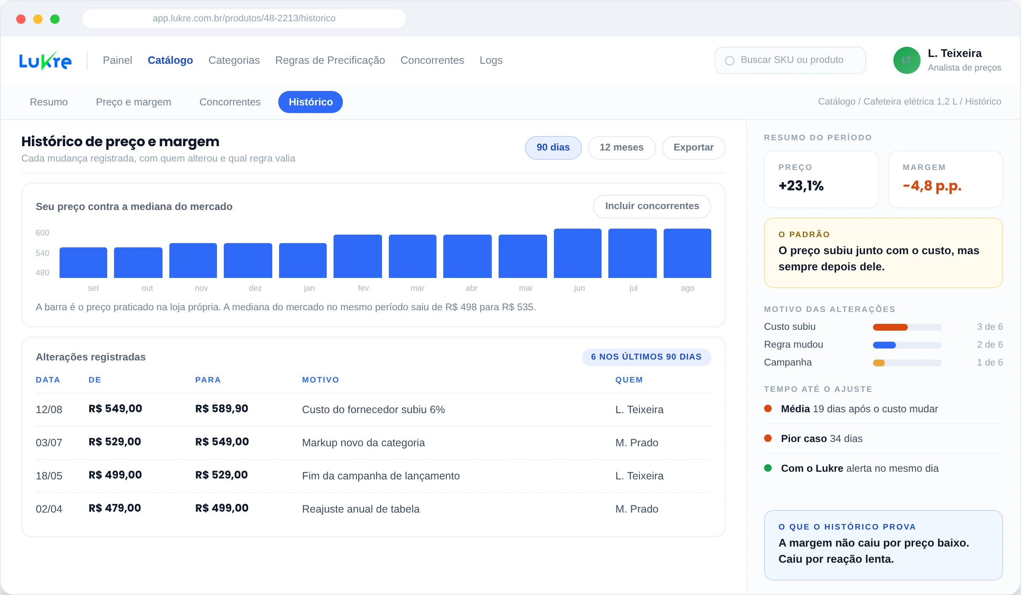The image size is (1021, 595).
Task: Go to Categorias in top navigation
Action: click(234, 60)
